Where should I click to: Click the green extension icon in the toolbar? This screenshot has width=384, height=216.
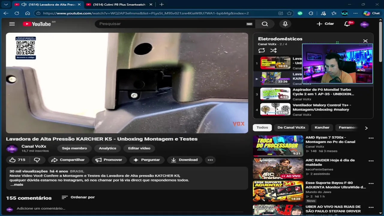[x=300, y=13]
